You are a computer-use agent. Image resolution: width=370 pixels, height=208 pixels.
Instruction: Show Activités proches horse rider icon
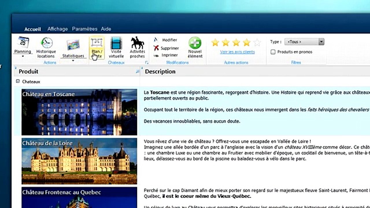(137, 43)
